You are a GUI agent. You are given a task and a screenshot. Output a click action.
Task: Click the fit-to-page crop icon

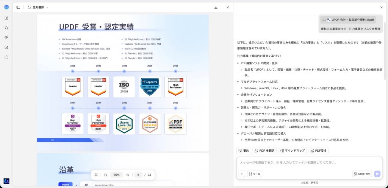pos(96,175)
